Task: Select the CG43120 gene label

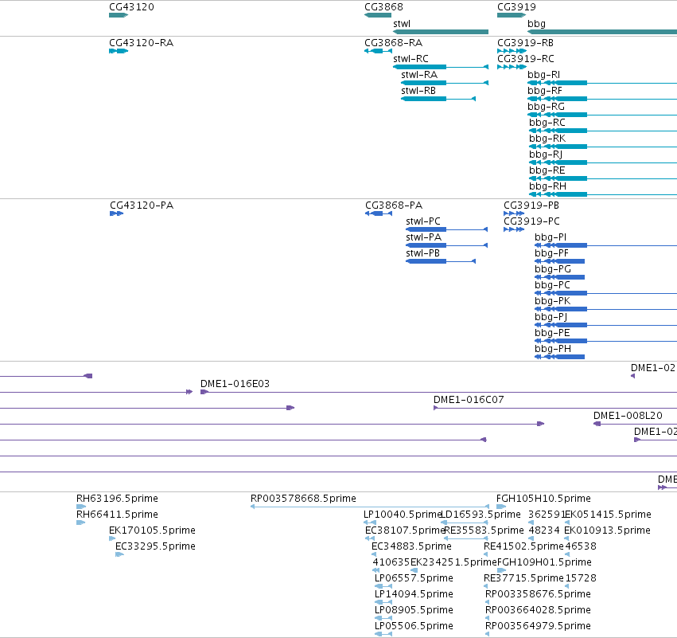Action: pyautogui.click(x=131, y=7)
